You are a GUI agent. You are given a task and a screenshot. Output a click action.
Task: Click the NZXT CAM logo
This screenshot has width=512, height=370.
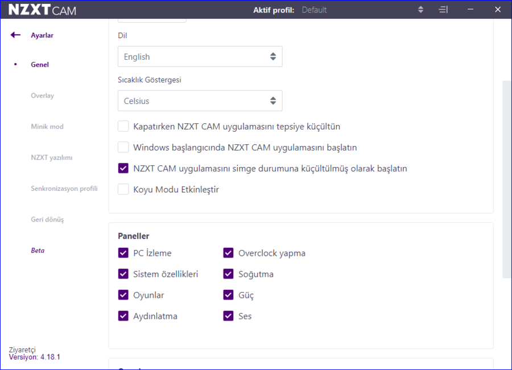pos(42,10)
